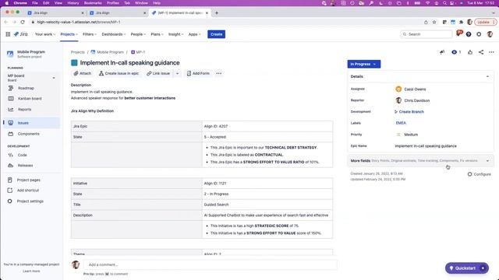Dismiss Quickstart with its X icon

[483, 268]
